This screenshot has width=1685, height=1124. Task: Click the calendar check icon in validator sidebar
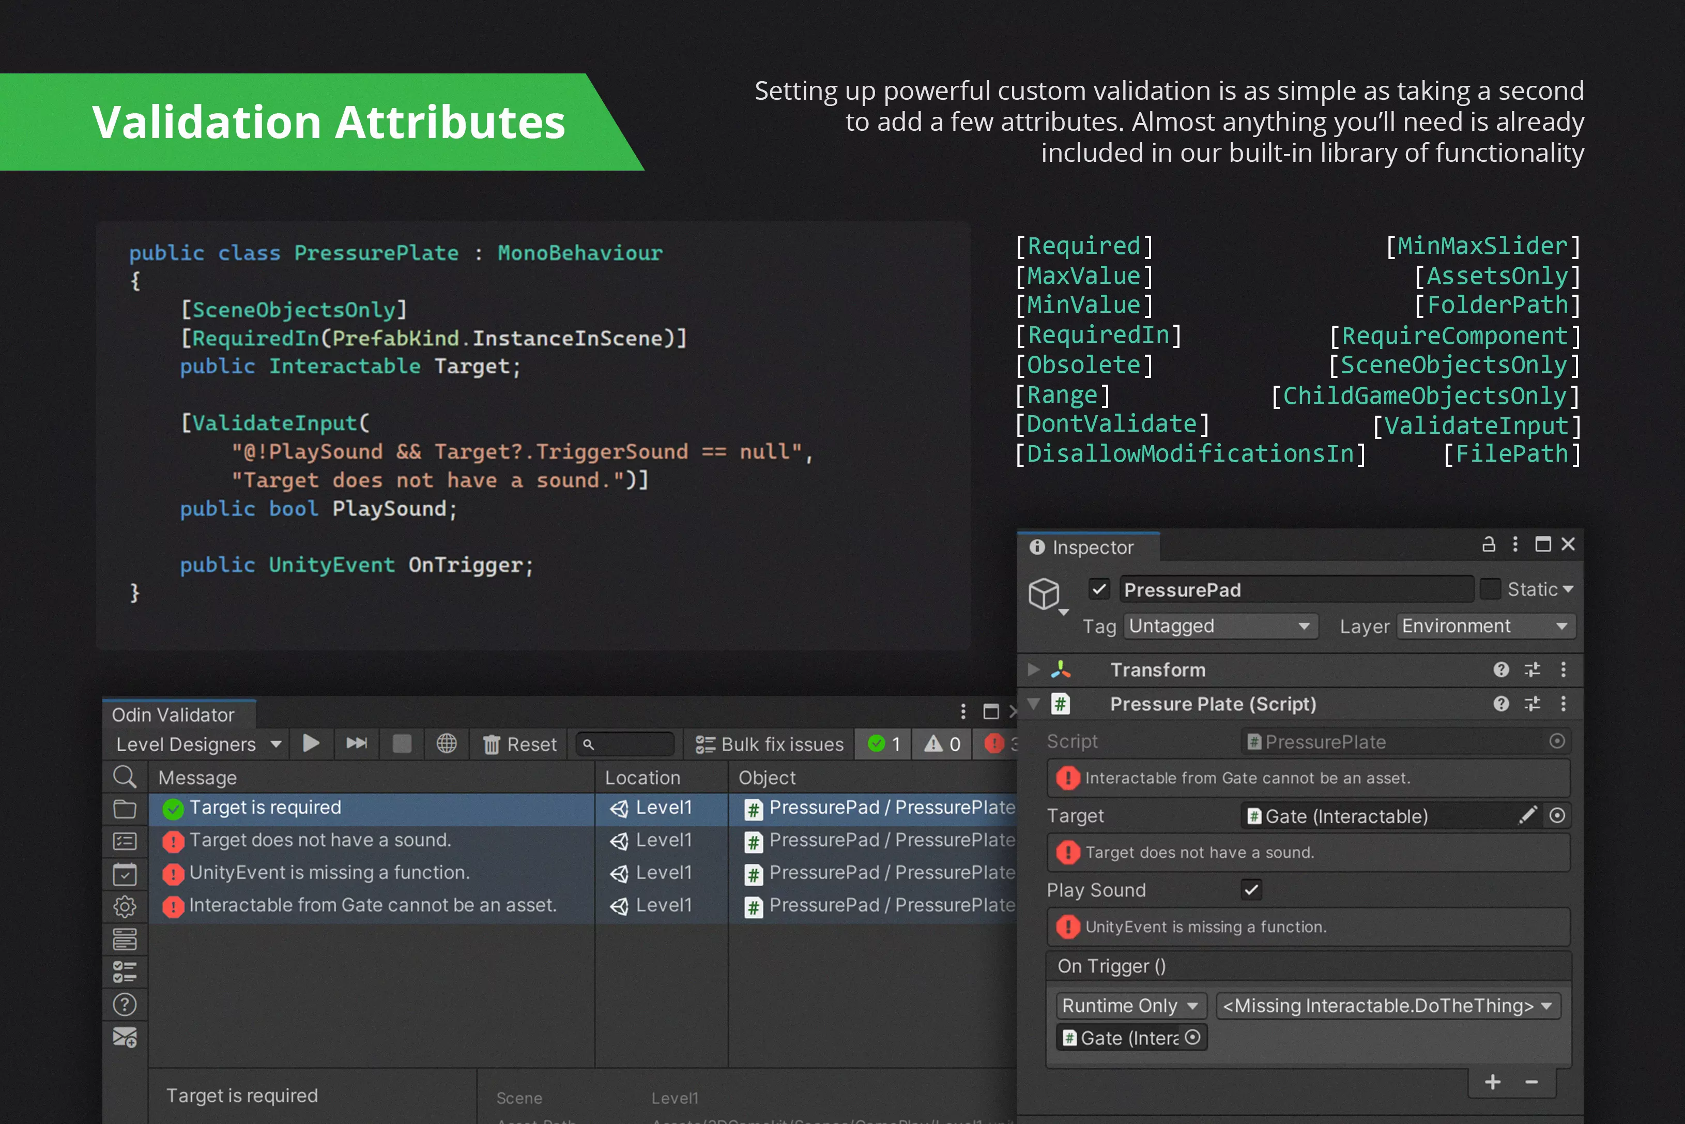coord(125,874)
